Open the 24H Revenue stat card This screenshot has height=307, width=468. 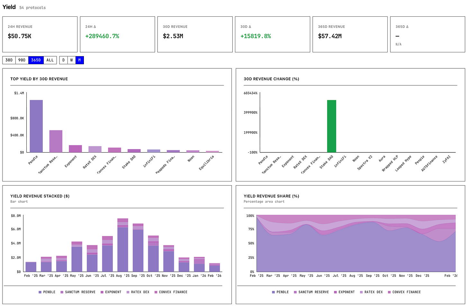(40, 34)
